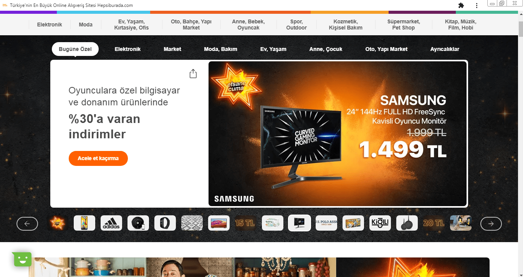Select the 20 TL thumbnail

(434, 223)
